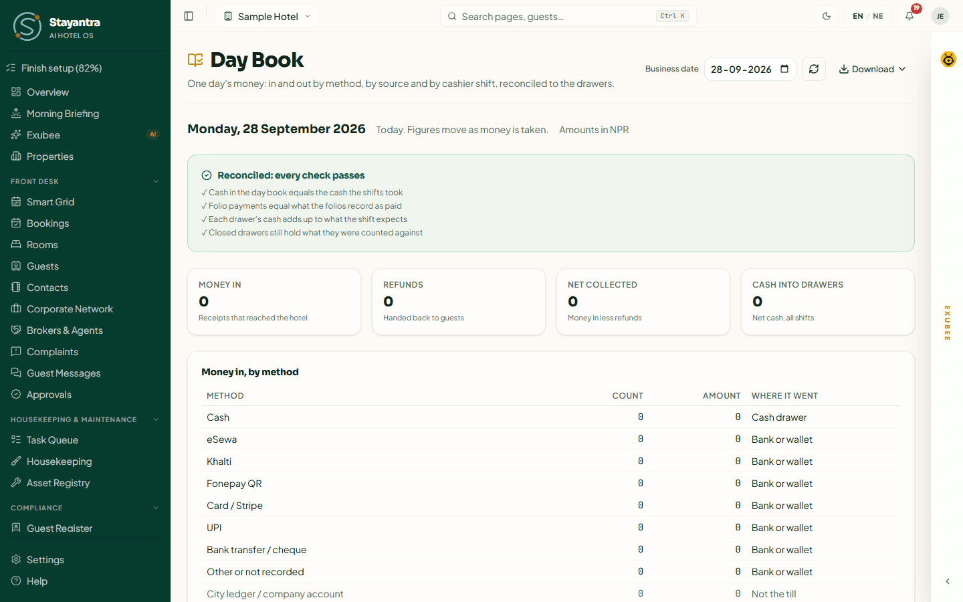Open Exubee AI page
Viewport: 963px width, 602px height.
pos(85,135)
